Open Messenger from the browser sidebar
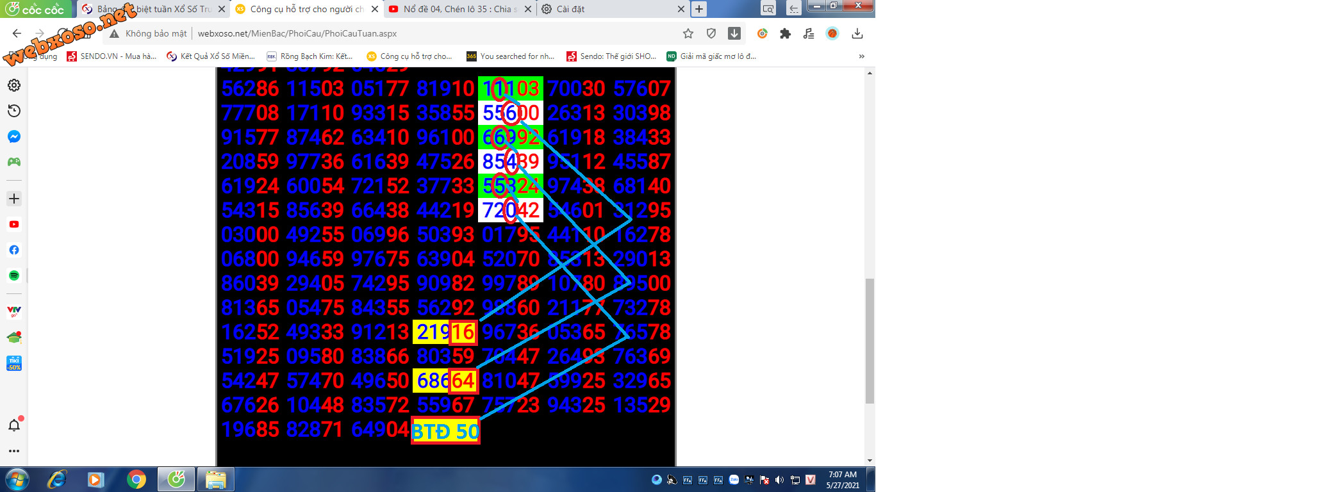The height and width of the screenshot is (492, 1329). point(14,136)
